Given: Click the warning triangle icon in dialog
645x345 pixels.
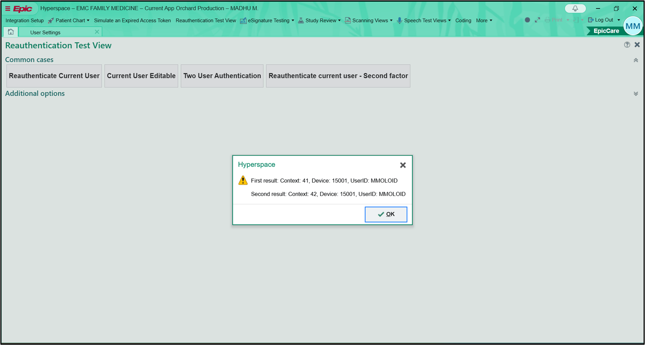Looking at the screenshot, I should coord(243,180).
